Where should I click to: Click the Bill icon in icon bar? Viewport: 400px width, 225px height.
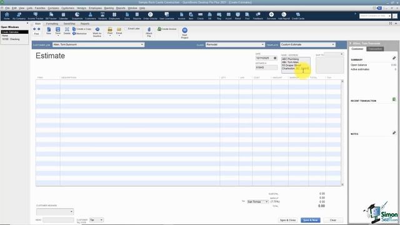(x=210, y=16)
